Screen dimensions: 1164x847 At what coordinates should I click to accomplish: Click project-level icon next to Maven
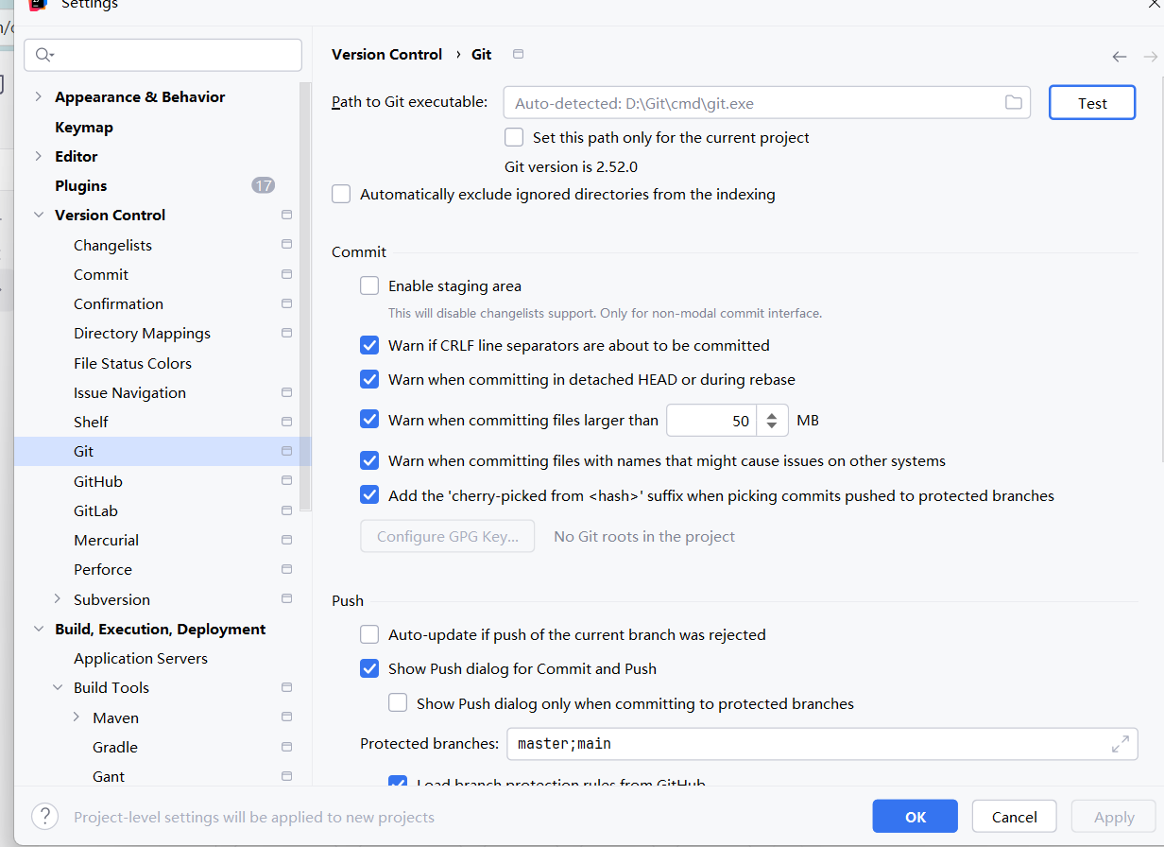286,717
